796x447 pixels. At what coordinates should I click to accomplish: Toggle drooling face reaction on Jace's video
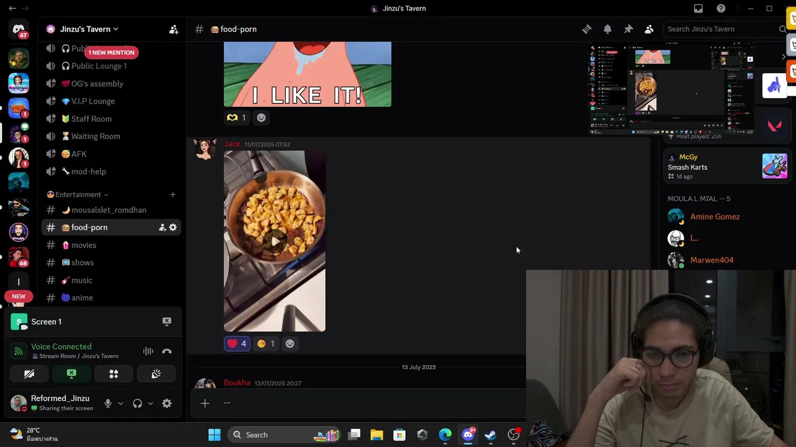pos(266,343)
